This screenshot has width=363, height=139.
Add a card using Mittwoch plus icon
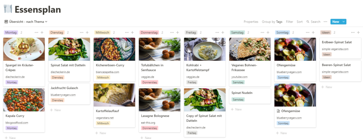click(x=133, y=33)
